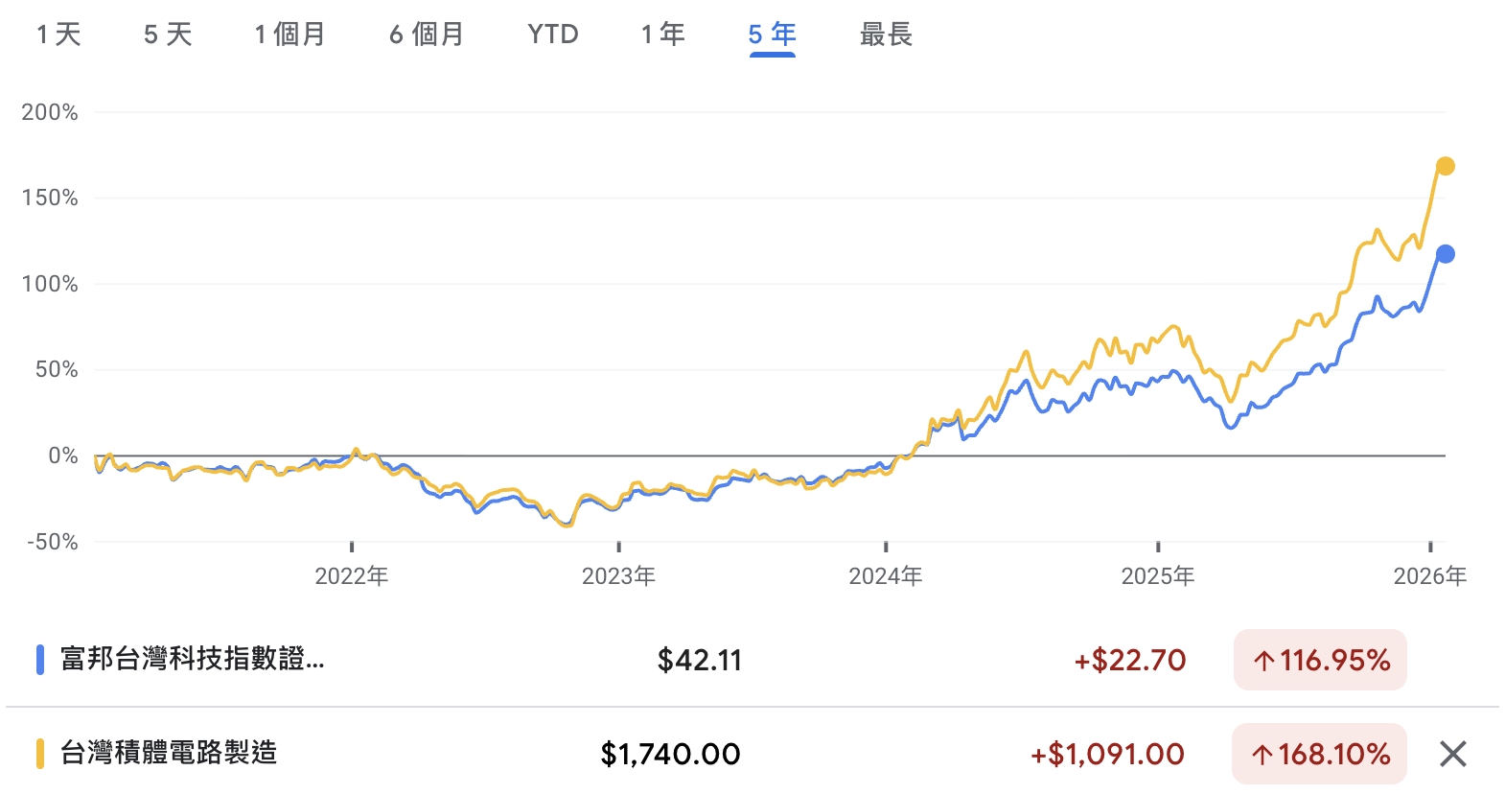Image resolution: width=1505 pixels, height=794 pixels.
Task: Open the 台灣積體電路製造 stock link
Action: [x=169, y=753]
